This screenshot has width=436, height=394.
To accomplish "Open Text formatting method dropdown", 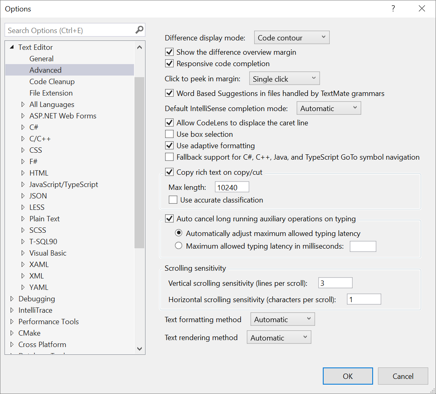I will pos(282,319).
